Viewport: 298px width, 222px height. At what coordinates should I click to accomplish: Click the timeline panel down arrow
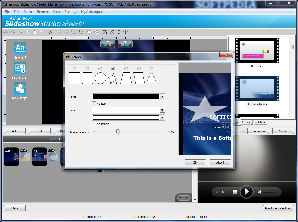[195, 200]
